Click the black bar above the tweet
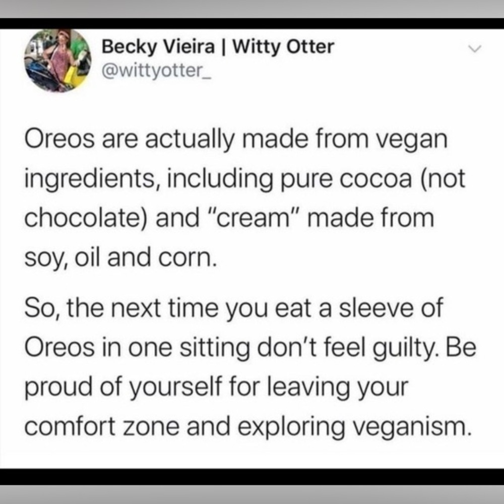Viewport: 504px width, 504px height. 252,24
